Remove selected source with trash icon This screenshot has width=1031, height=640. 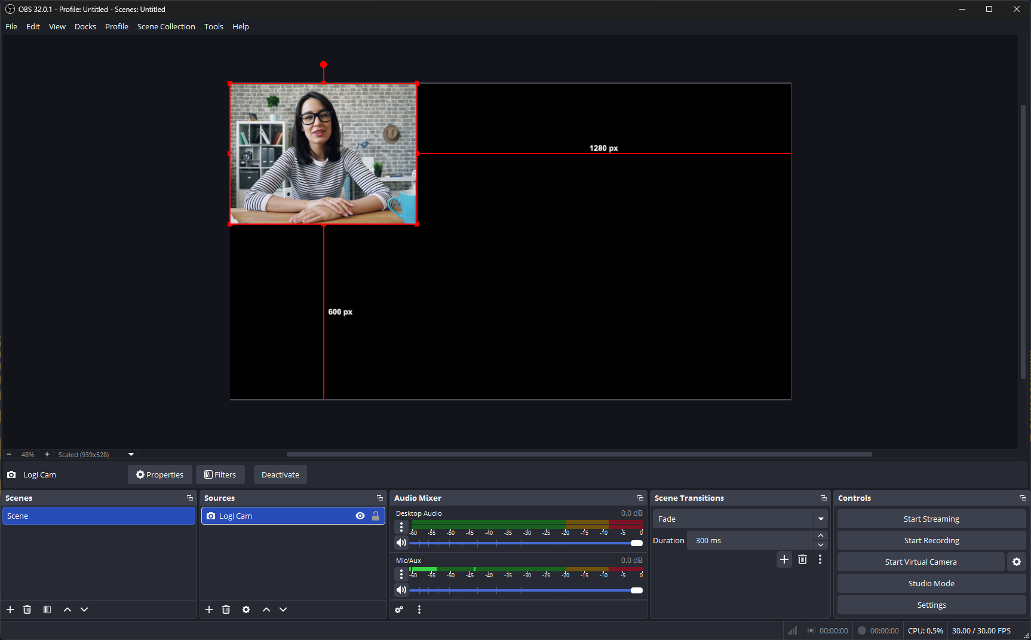[x=226, y=610]
